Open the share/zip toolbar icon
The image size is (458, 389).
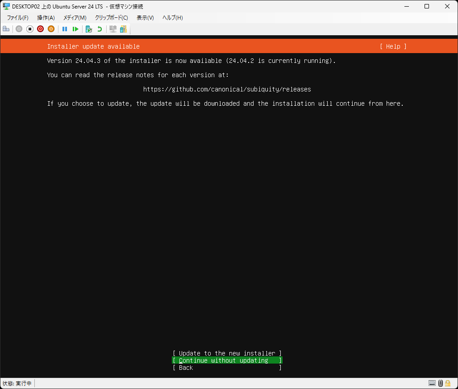pos(124,29)
